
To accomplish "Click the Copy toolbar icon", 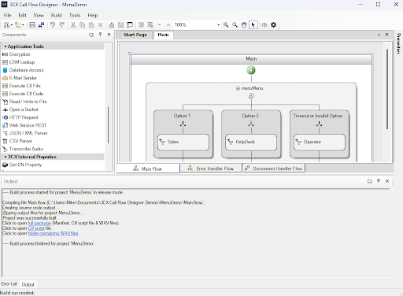I will pyautogui.click(x=83, y=25).
